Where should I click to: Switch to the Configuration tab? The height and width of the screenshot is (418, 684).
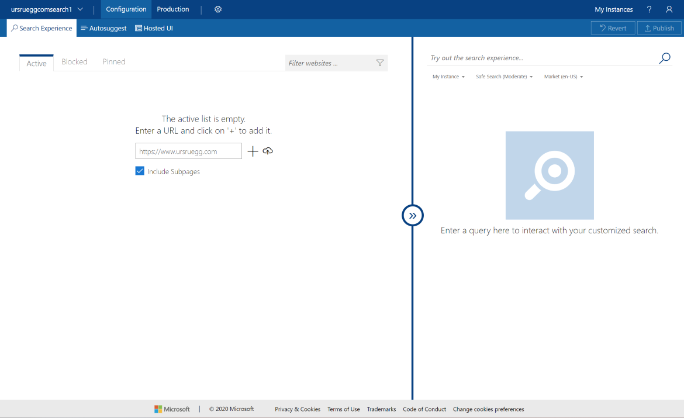(126, 9)
